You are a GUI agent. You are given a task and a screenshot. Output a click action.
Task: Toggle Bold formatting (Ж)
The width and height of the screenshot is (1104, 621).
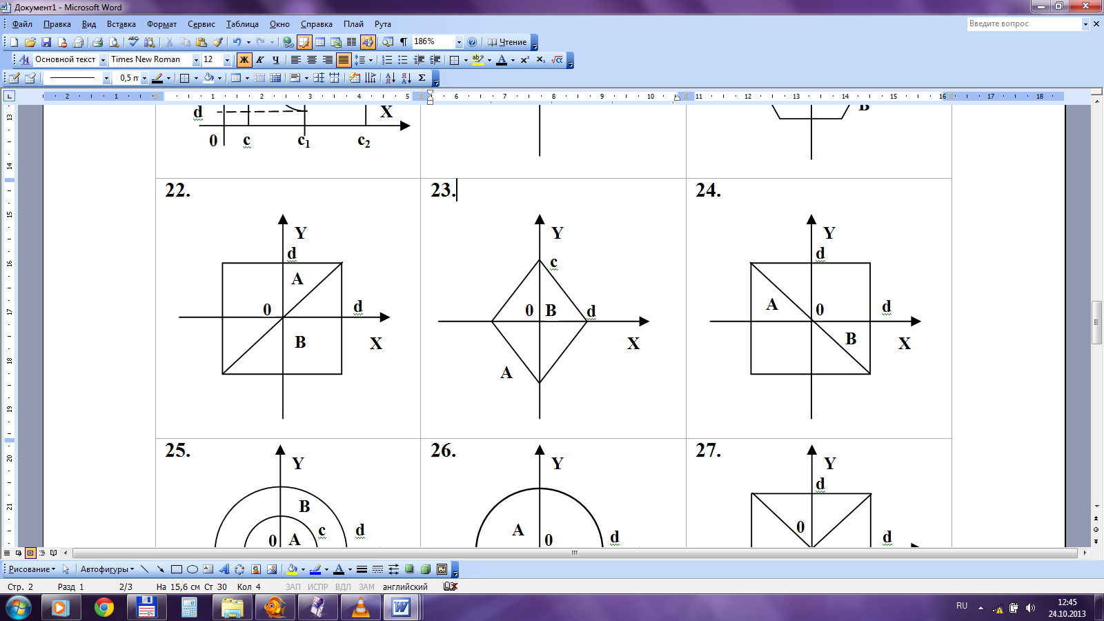(x=244, y=60)
